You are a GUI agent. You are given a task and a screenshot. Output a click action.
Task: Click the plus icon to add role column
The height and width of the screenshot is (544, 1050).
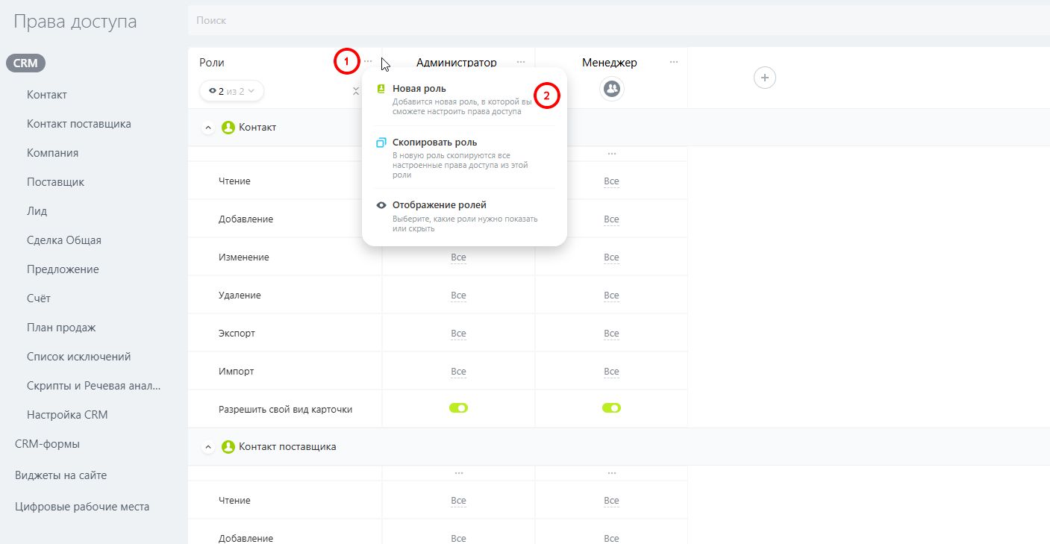[764, 78]
